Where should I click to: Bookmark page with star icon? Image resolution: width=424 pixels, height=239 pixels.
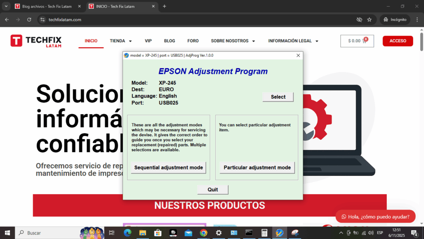pyautogui.click(x=369, y=20)
